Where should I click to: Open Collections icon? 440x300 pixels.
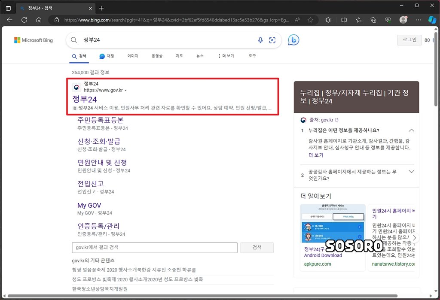tap(373, 20)
